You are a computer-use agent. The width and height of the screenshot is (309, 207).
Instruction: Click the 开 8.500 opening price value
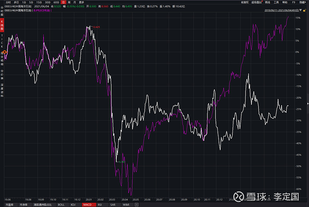pos(91,6)
